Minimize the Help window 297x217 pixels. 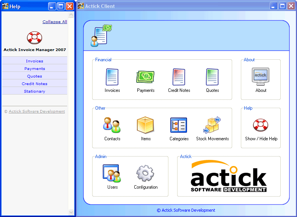(x=52, y=6)
